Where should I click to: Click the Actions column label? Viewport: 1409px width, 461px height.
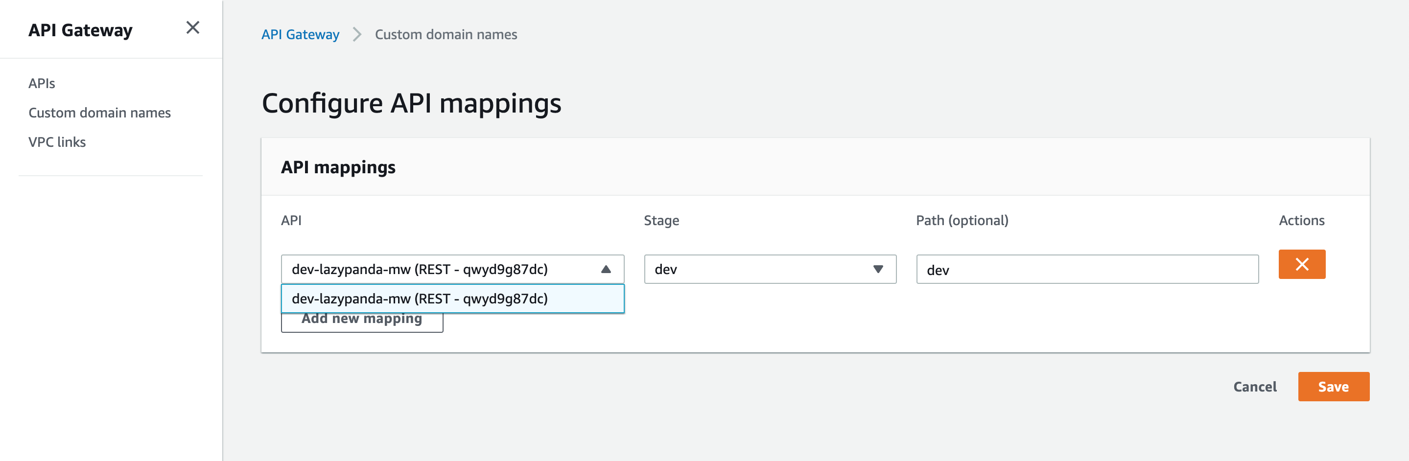1302,220
